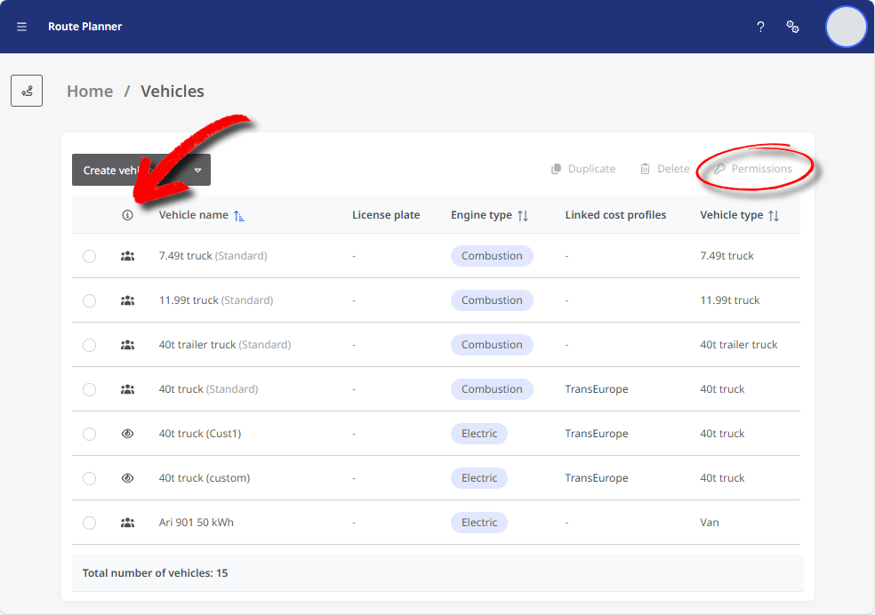The width and height of the screenshot is (875, 615).
Task: Click shared group icon for 7.49t truck
Action: click(127, 256)
